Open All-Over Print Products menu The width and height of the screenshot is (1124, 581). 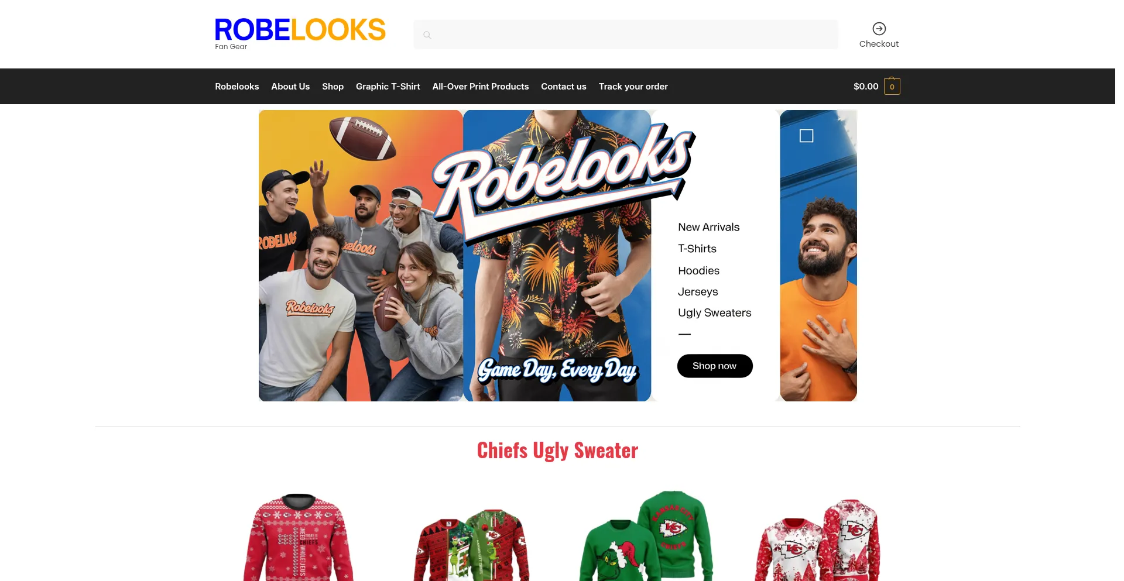click(480, 87)
